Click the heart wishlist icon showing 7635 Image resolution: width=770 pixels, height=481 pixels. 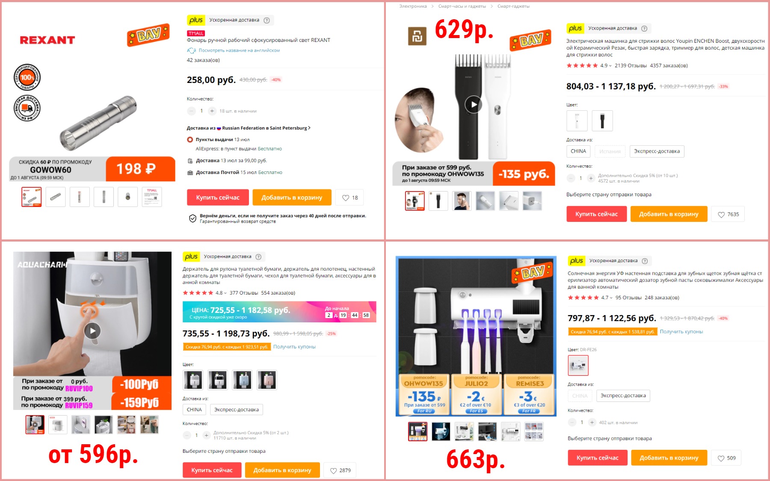tap(721, 215)
